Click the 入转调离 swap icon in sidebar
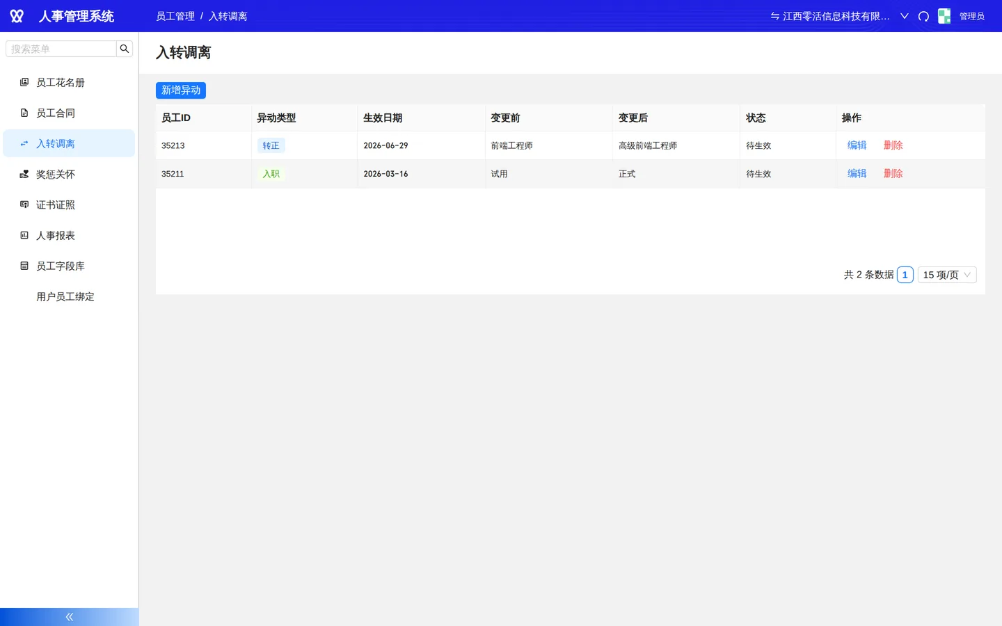The width and height of the screenshot is (1002, 626). coord(24,143)
